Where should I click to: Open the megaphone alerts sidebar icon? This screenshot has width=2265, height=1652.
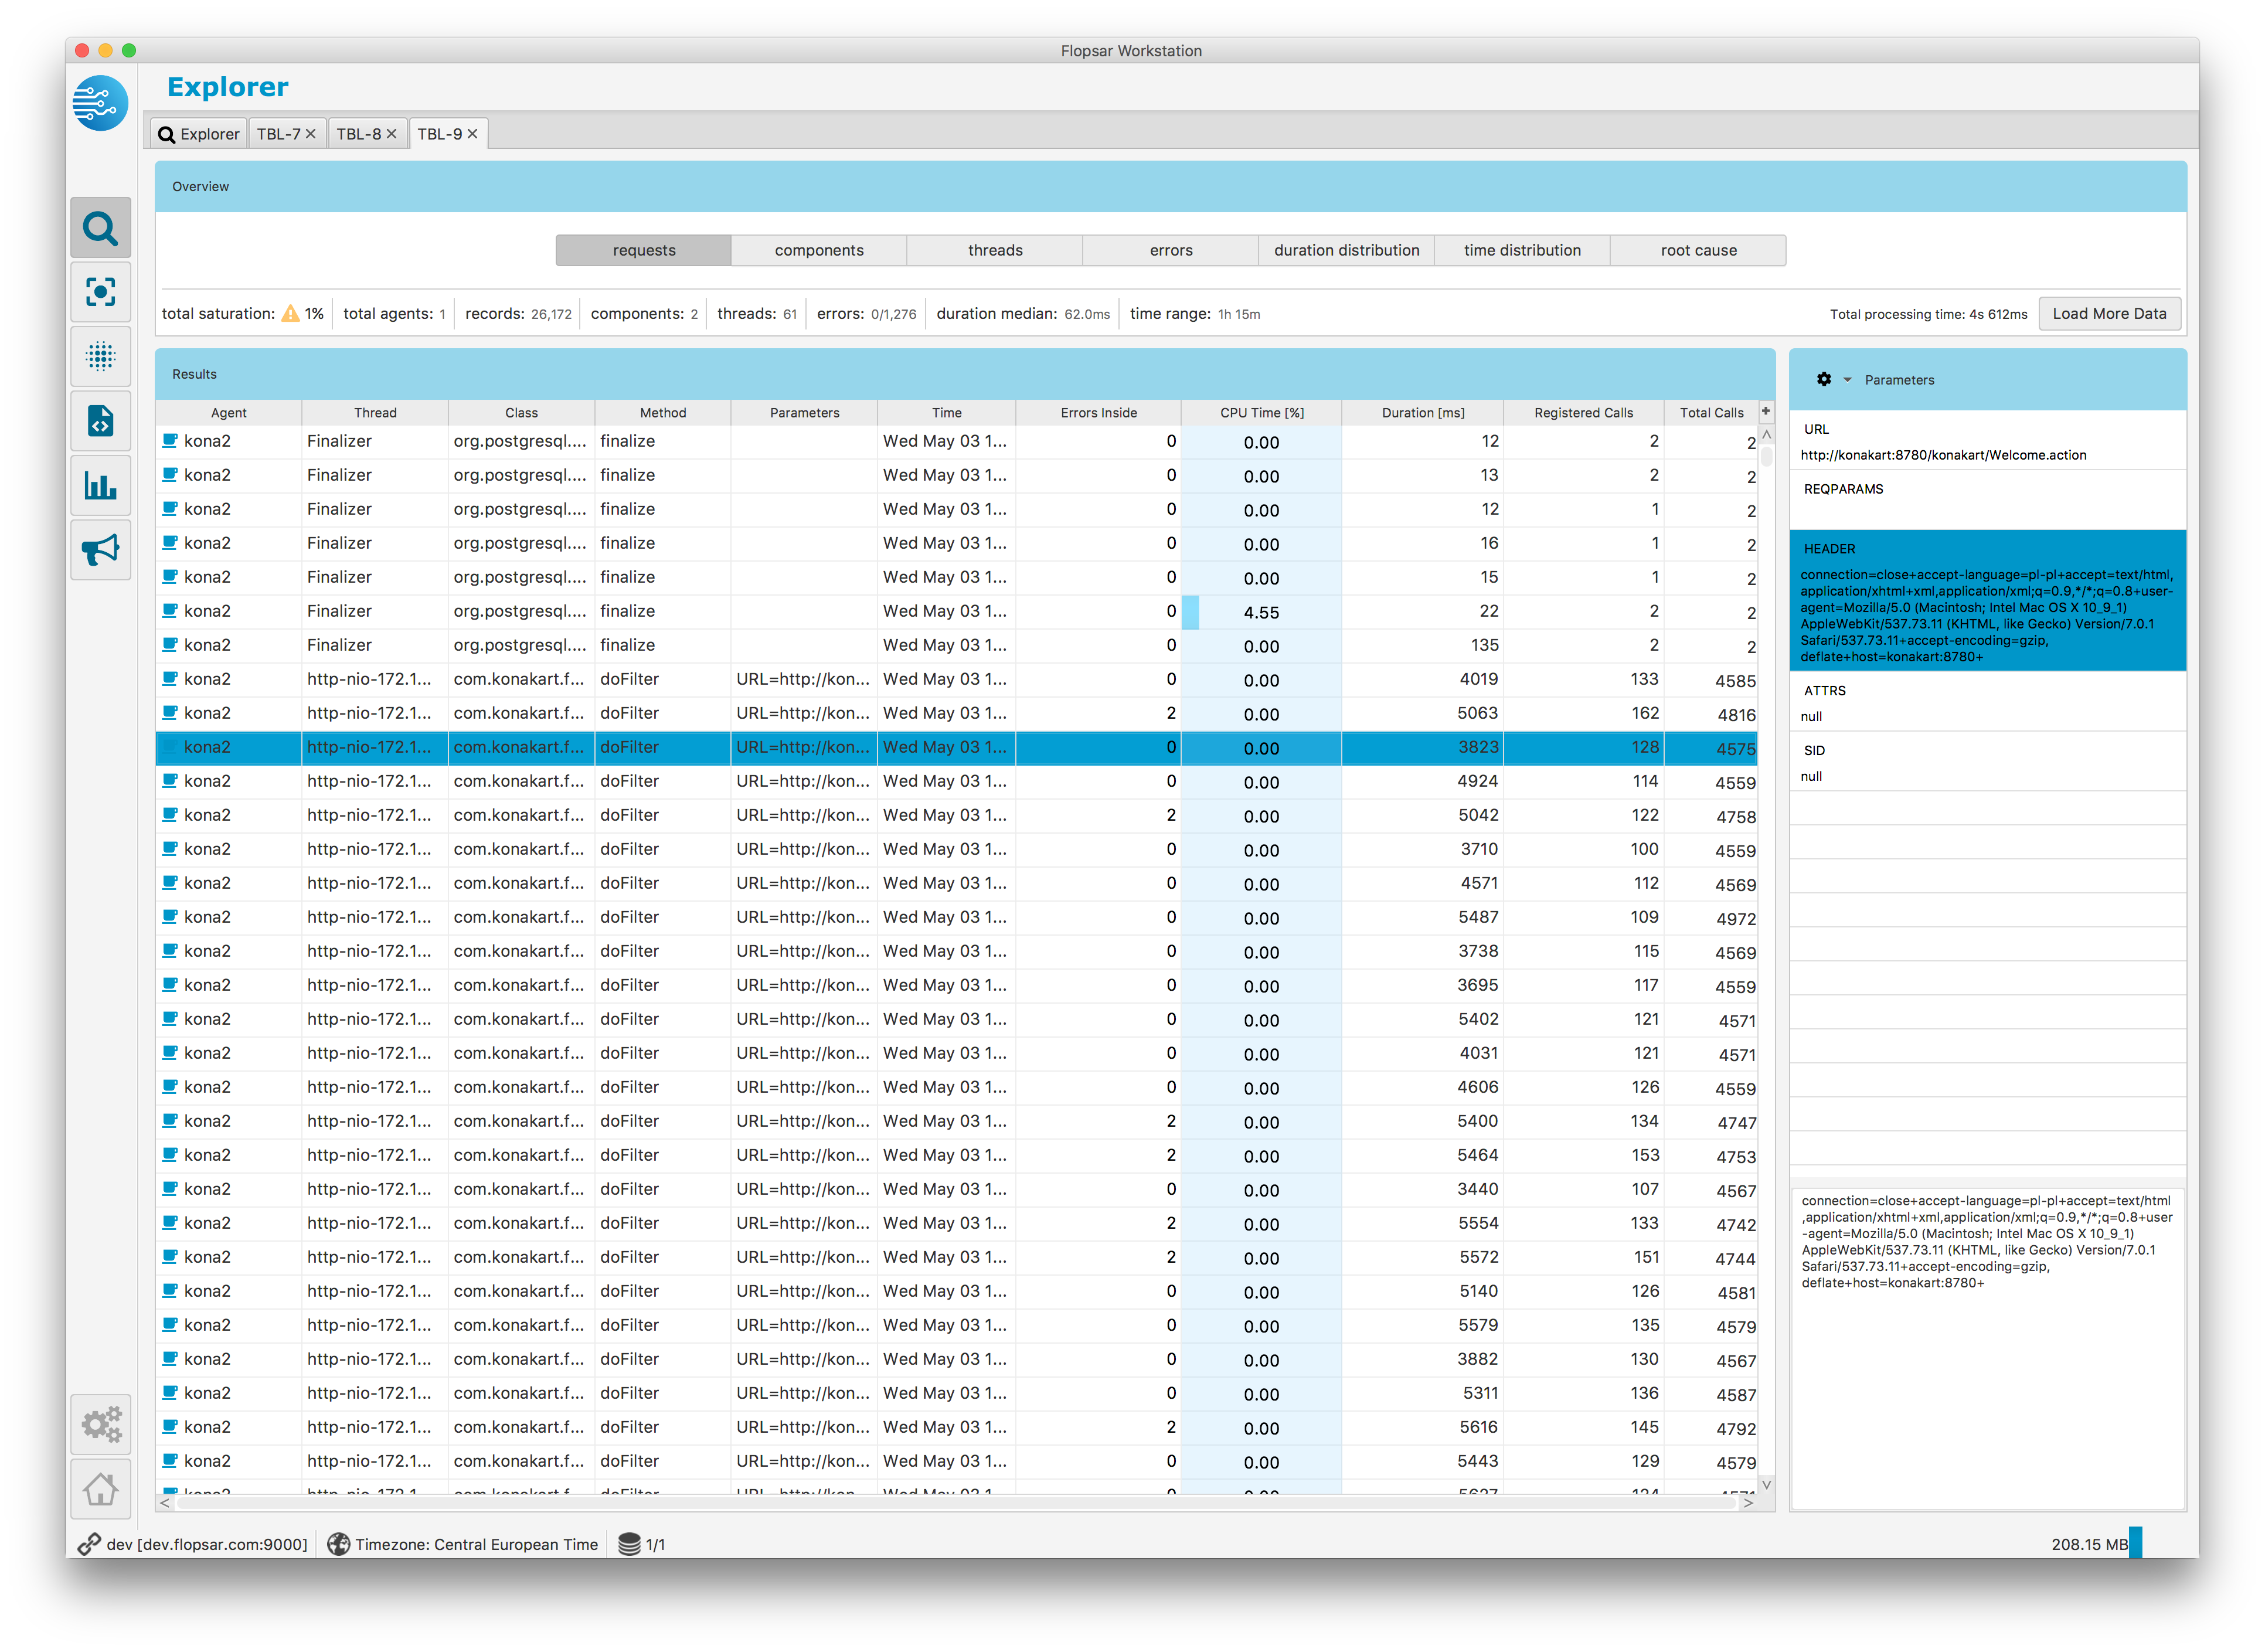click(x=100, y=550)
